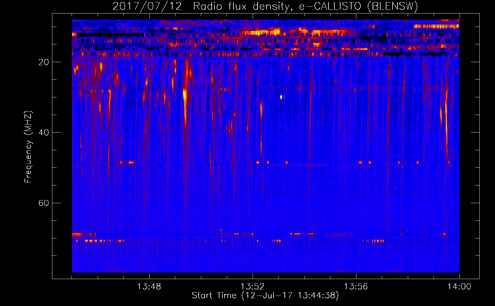495x306 pixels.
Task: Click the "Frequency (MHZ)" axis label
Action: coord(28,147)
